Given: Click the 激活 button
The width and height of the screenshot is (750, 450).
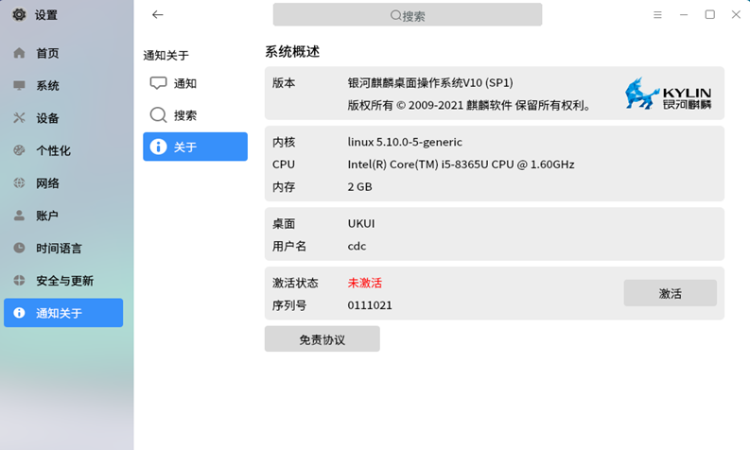Looking at the screenshot, I should [671, 293].
